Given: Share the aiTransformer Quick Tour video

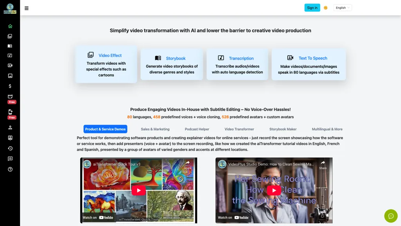Looking at the screenshot, I should pos(188,165).
